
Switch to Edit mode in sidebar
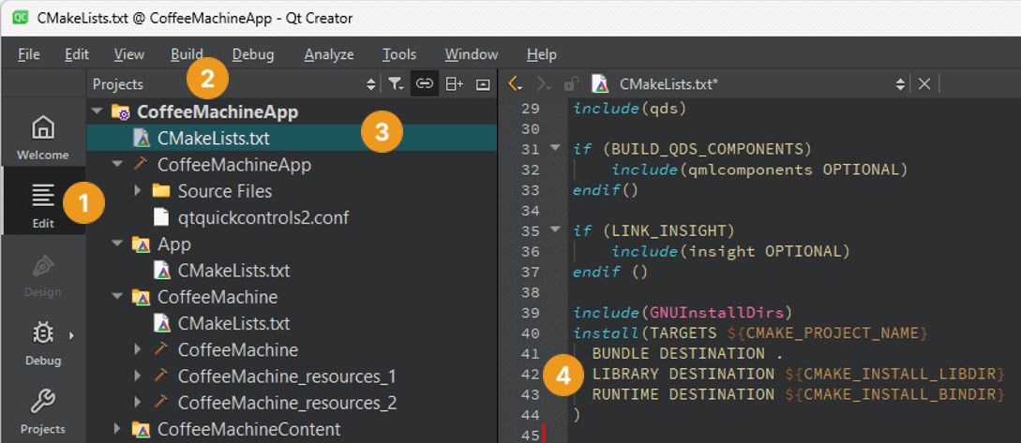[43, 203]
